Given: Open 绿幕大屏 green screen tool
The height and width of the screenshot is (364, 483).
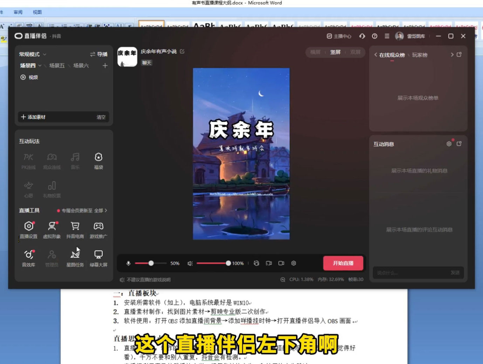Looking at the screenshot, I should 98,258.
